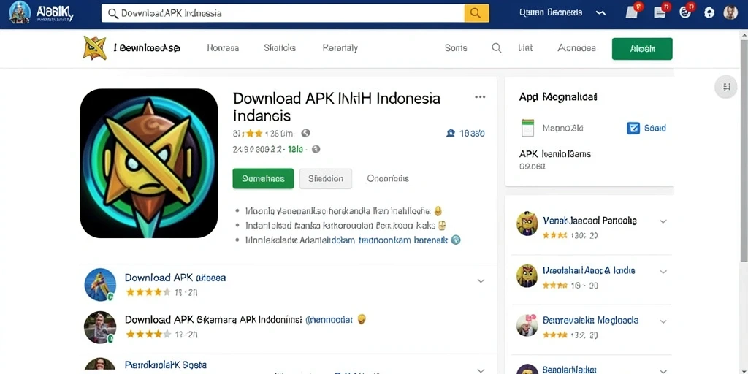Open the user profile avatar
The width and height of the screenshot is (748, 374).
click(730, 12)
